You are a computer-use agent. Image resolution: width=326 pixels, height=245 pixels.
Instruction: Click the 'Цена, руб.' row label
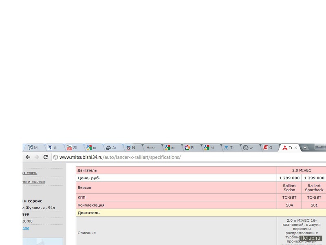click(x=89, y=178)
